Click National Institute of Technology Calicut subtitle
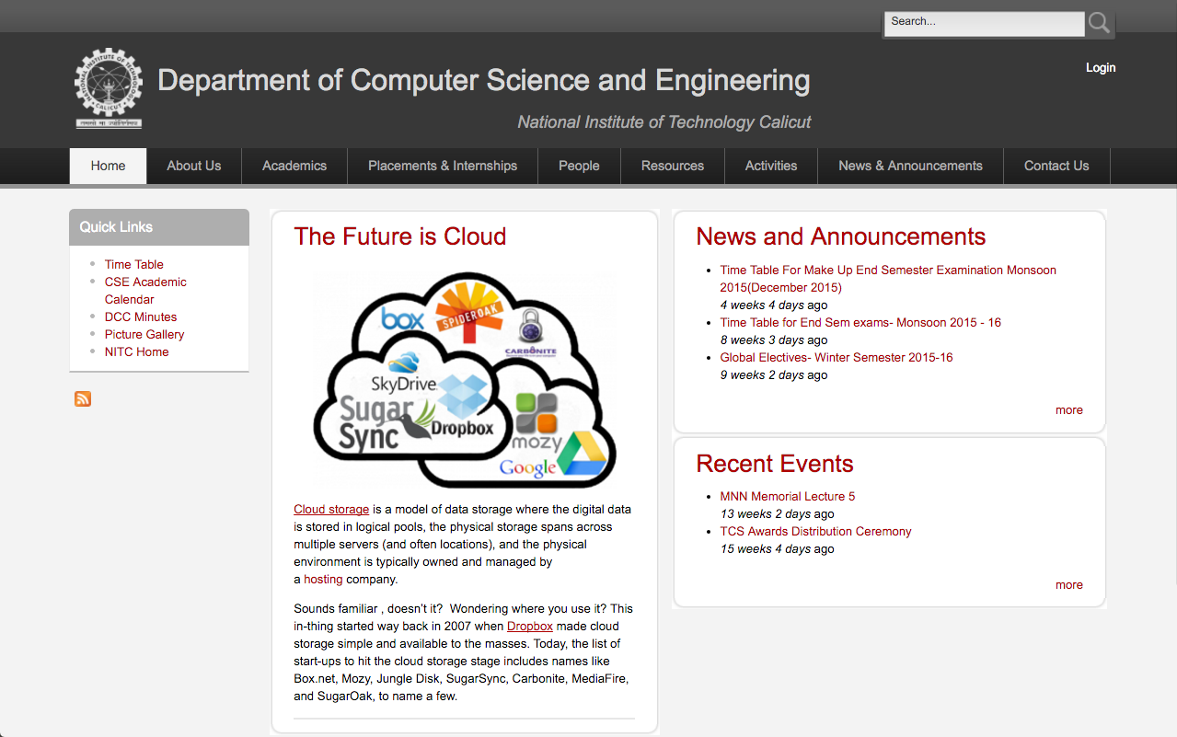This screenshot has height=737, width=1177. pos(664,121)
